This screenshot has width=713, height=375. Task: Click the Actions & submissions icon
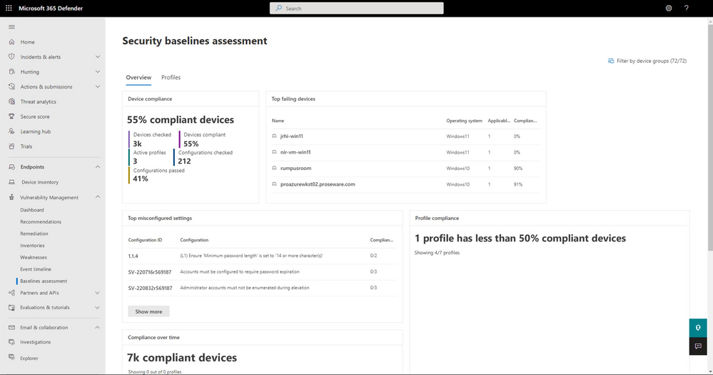(12, 86)
